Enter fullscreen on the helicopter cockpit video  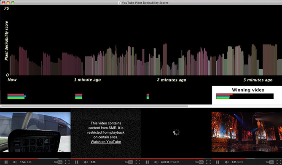[67, 162]
